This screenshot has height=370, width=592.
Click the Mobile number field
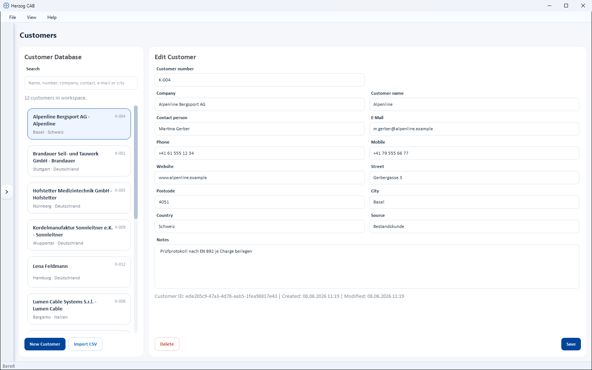pyautogui.click(x=474, y=153)
